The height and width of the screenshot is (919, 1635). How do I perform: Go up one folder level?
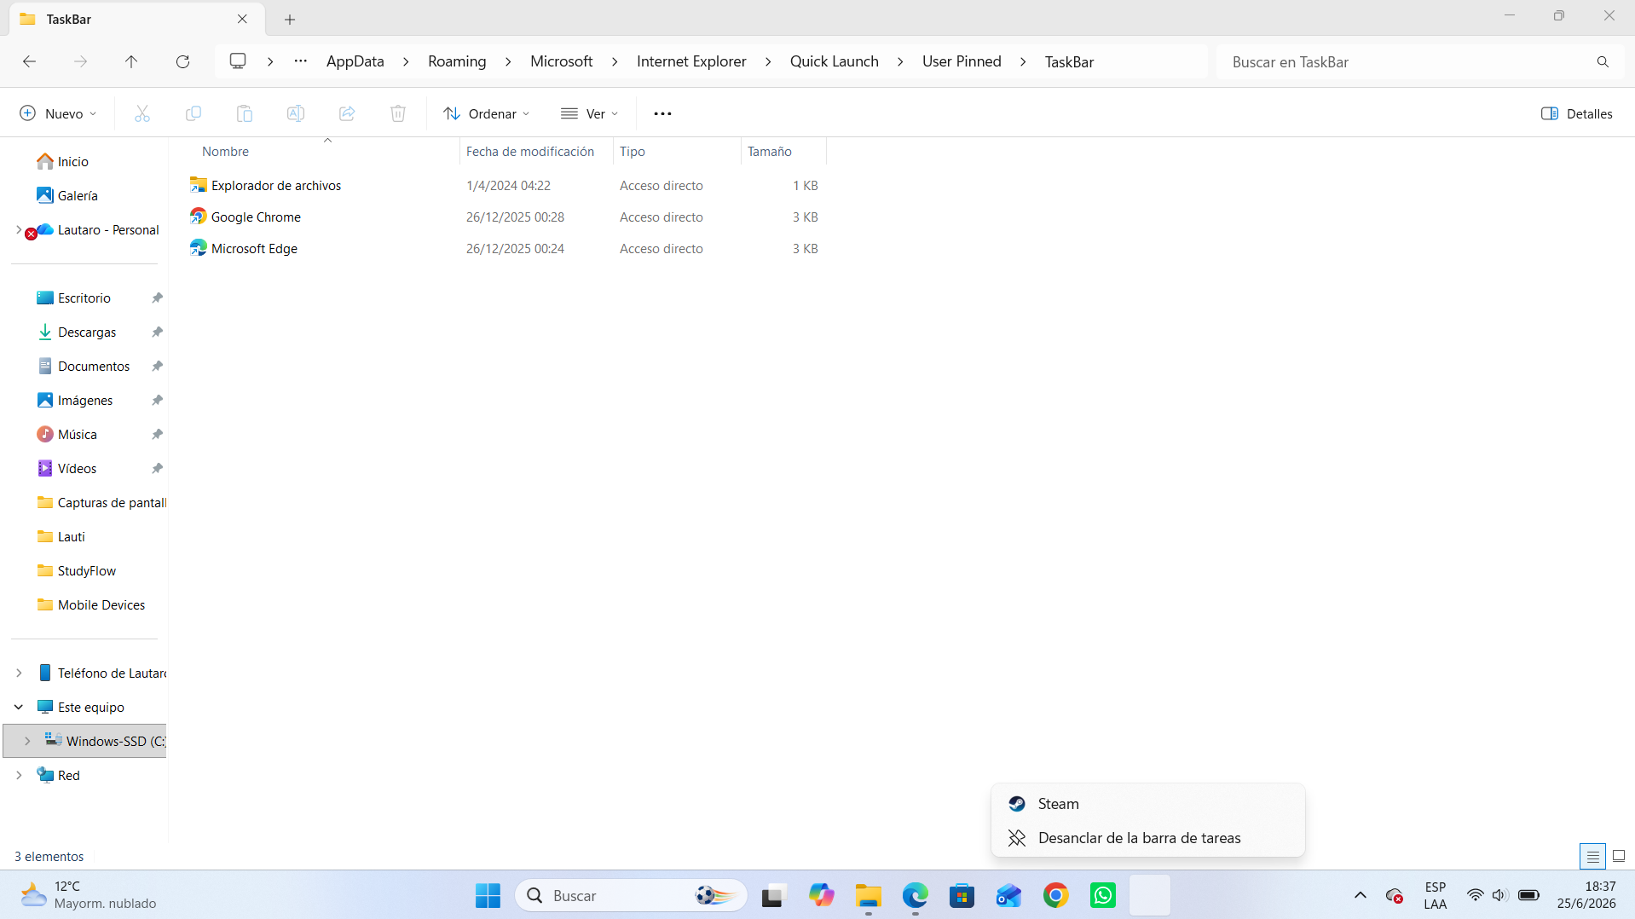(131, 61)
